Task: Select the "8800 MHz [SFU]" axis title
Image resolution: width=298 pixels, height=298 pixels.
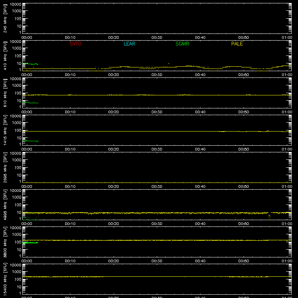Action: point(5,242)
